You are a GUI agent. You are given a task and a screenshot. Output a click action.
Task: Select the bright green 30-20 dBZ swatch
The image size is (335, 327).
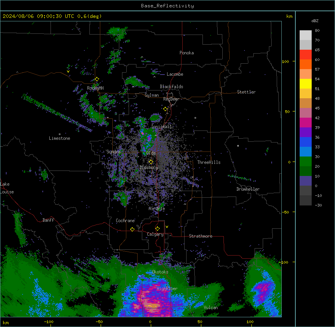(x=305, y=162)
